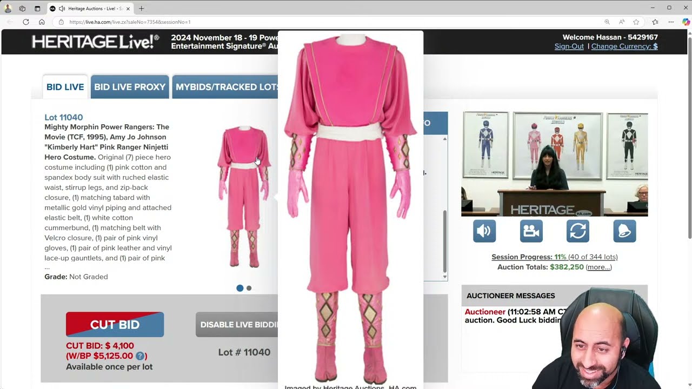
Task: View site information lock icon
Action: pyautogui.click(x=61, y=22)
